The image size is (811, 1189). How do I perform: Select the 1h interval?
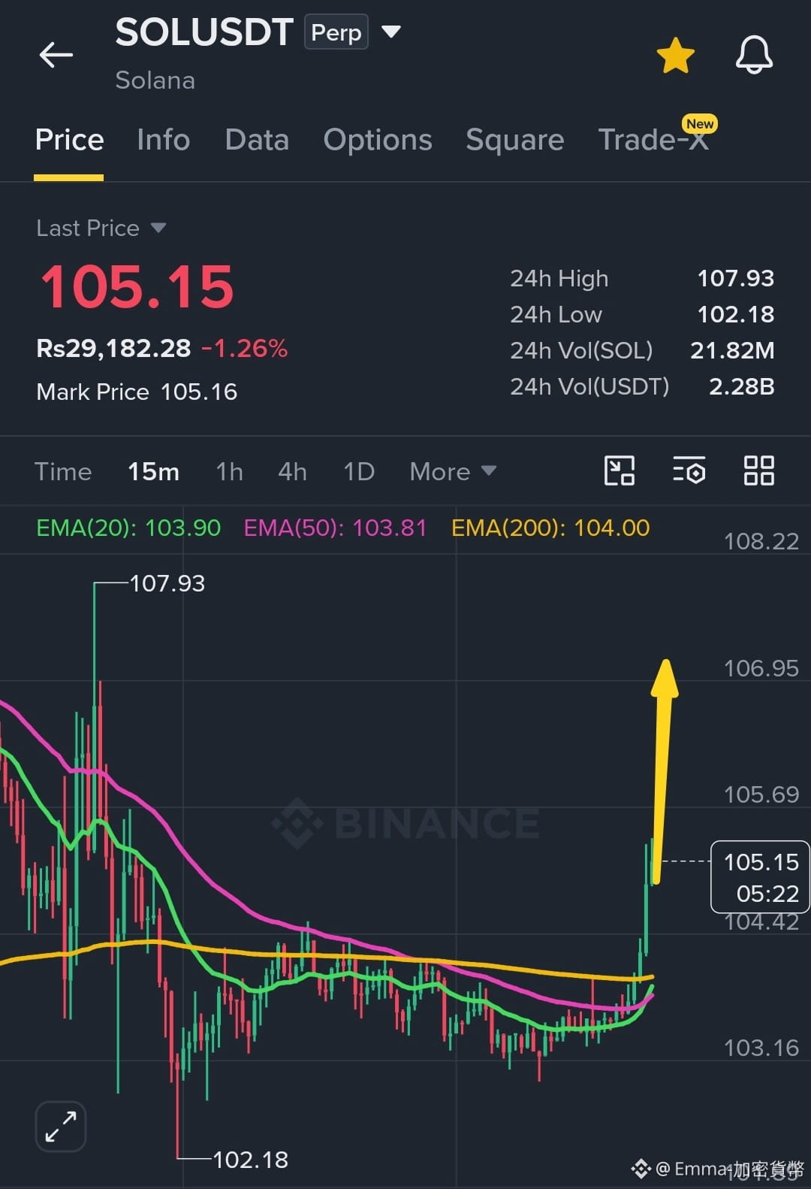(229, 471)
